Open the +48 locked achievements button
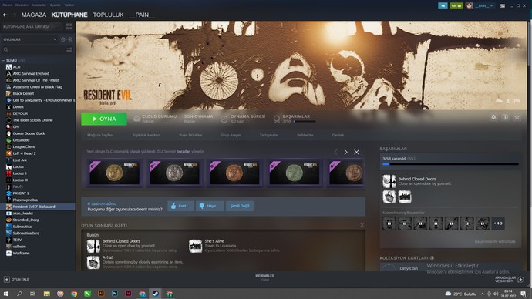The image size is (532, 299). pos(498,223)
